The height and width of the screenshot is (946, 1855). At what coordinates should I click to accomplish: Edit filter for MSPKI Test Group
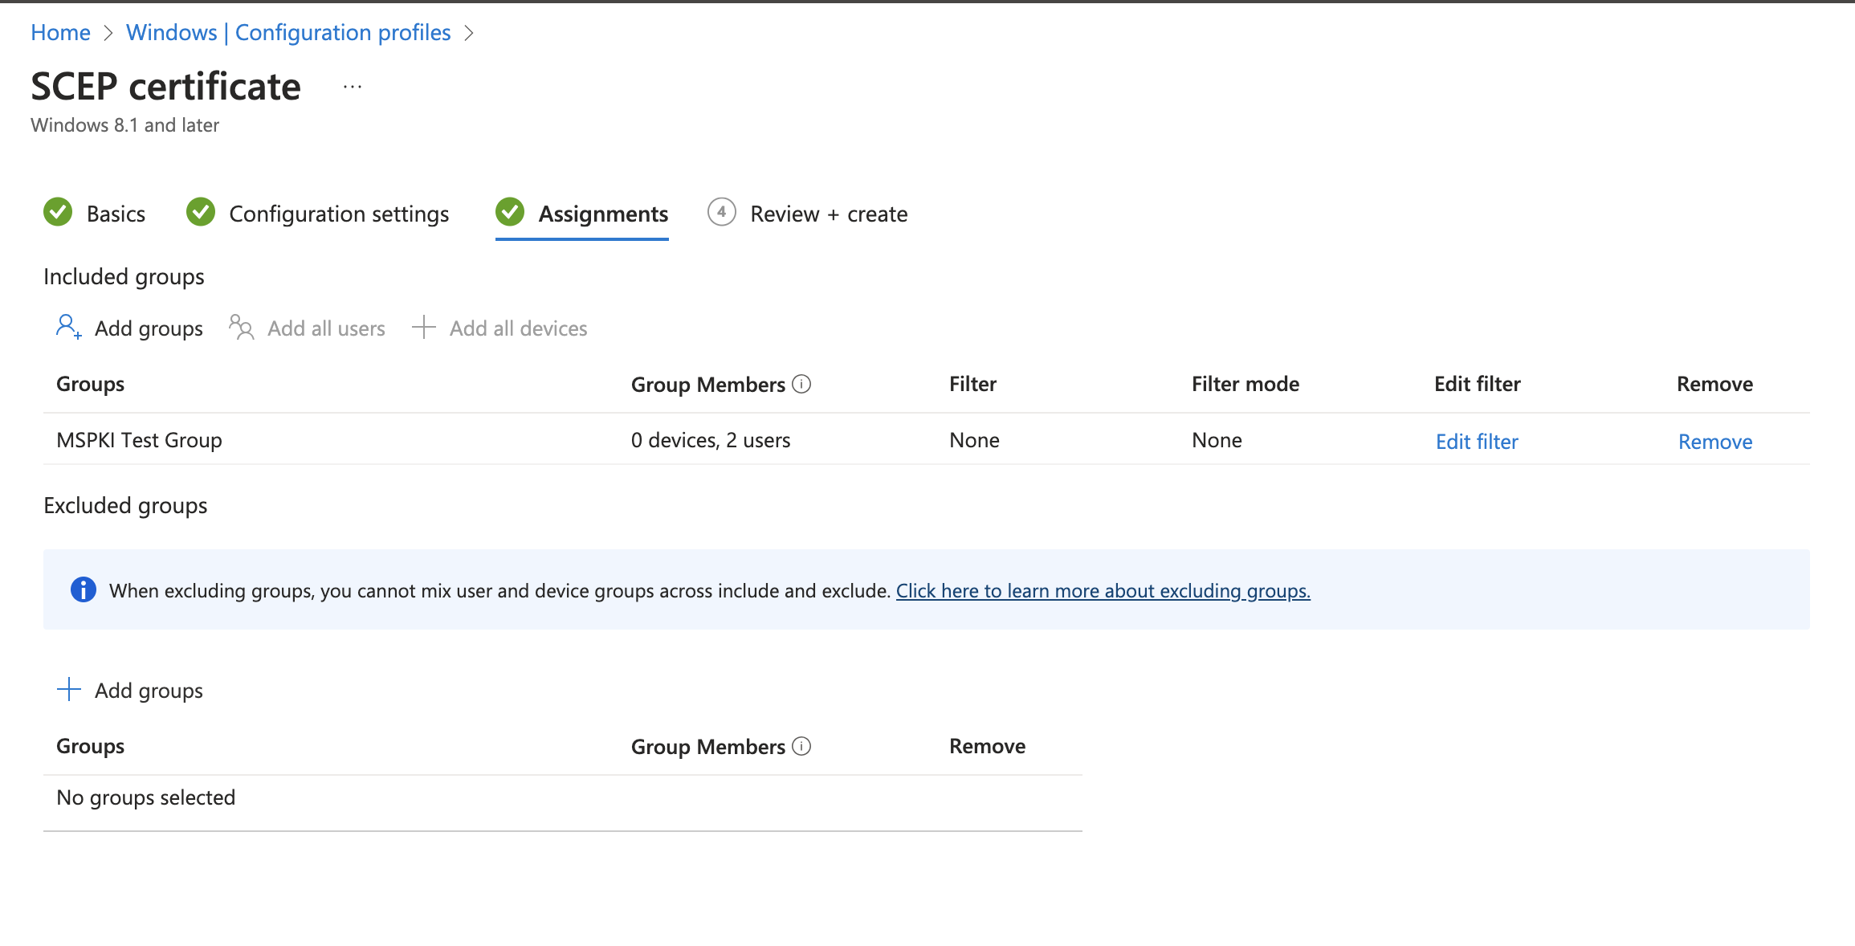pyautogui.click(x=1477, y=442)
